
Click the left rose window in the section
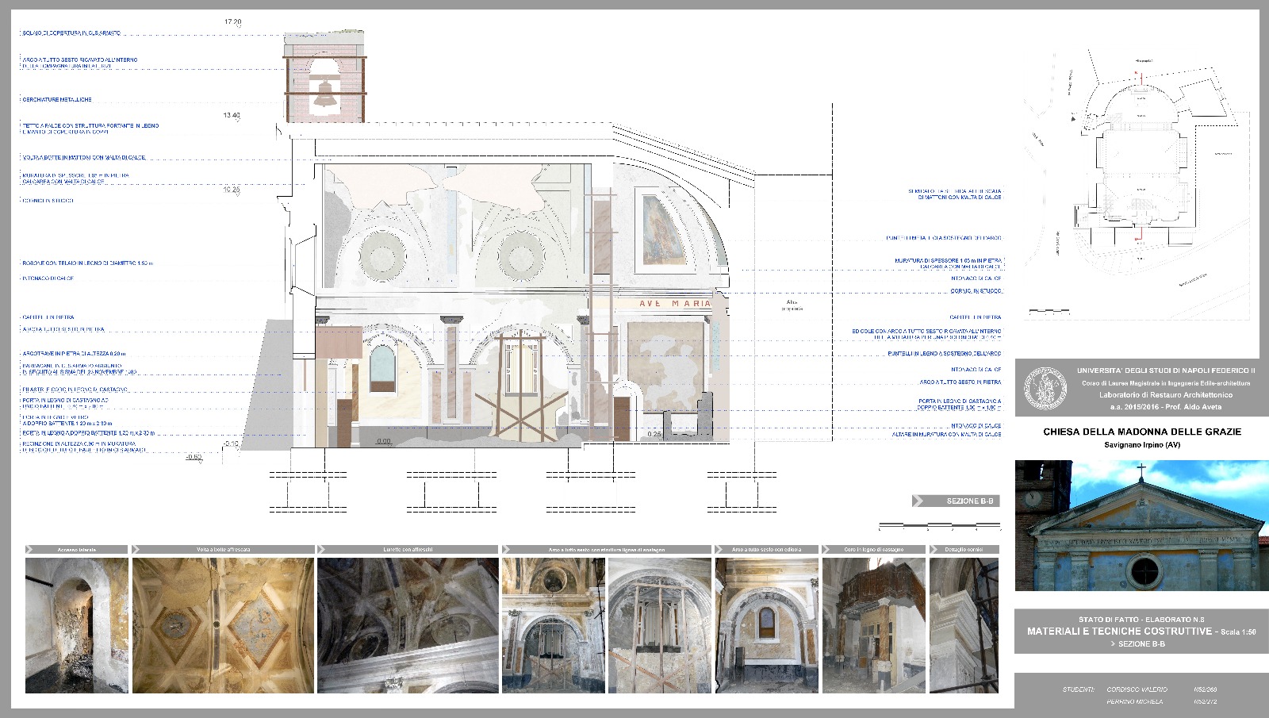point(383,255)
